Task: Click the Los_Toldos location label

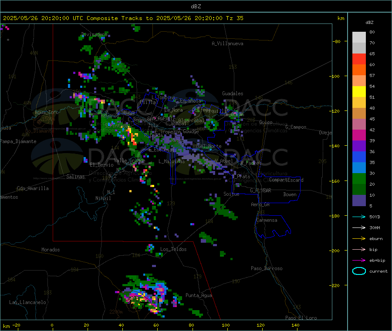Action: 173,249
